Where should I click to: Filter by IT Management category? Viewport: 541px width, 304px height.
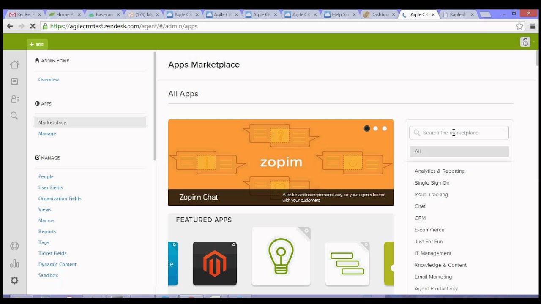tap(433, 253)
